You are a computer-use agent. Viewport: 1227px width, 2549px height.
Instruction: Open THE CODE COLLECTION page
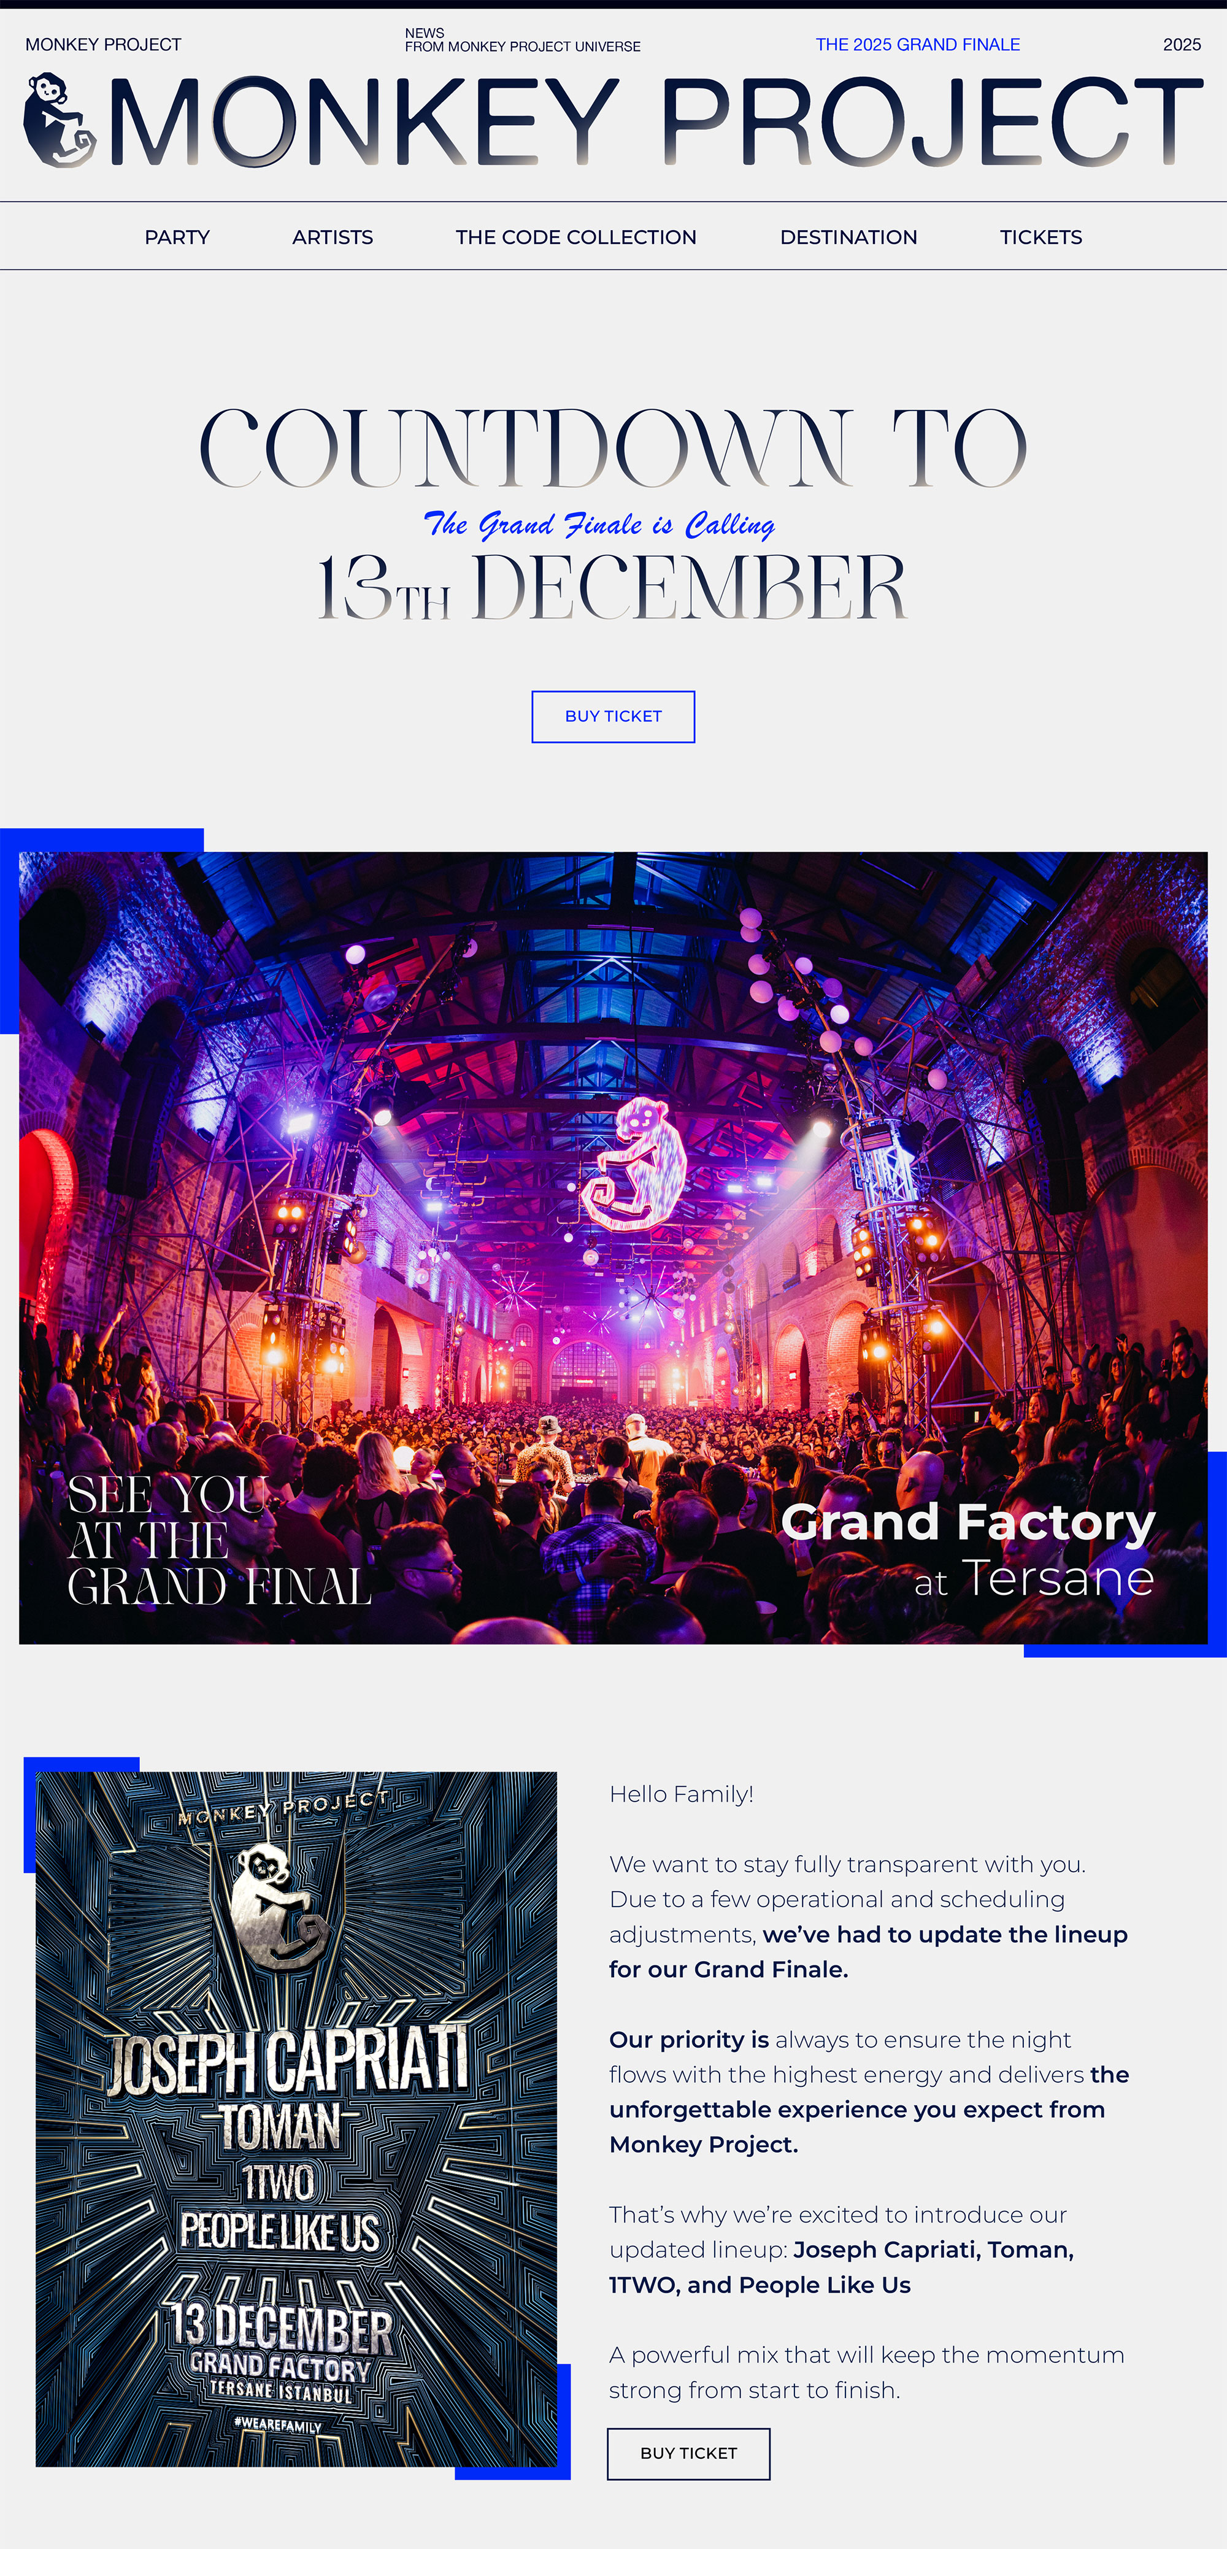576,237
